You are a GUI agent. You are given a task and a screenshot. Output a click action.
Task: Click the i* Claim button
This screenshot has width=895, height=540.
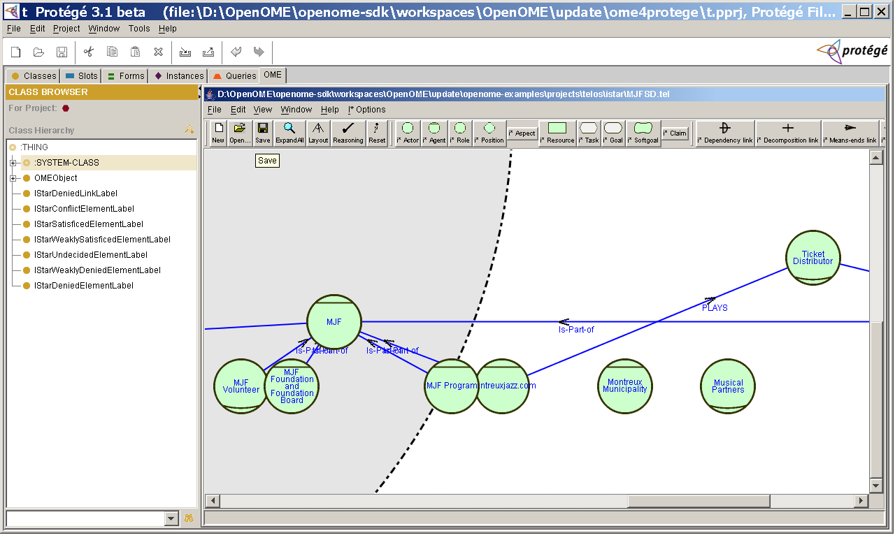(x=673, y=133)
